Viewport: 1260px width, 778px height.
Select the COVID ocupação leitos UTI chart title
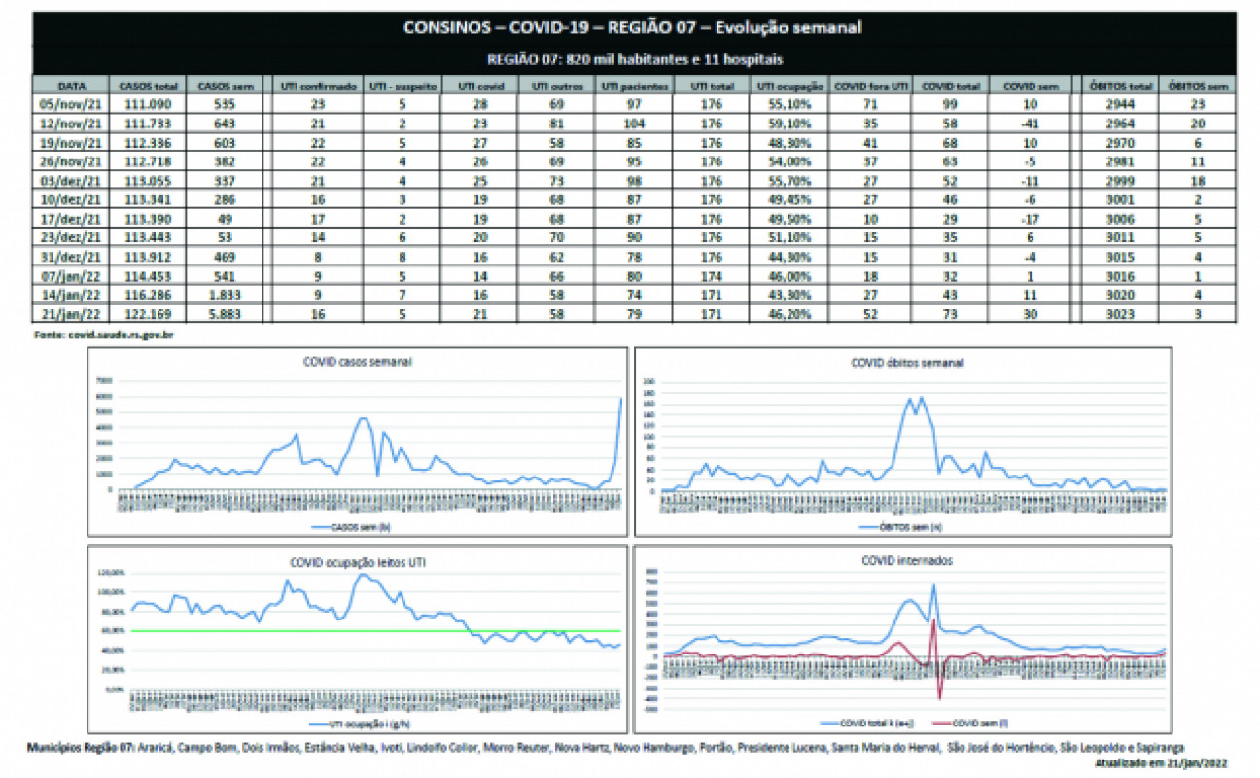[357, 563]
